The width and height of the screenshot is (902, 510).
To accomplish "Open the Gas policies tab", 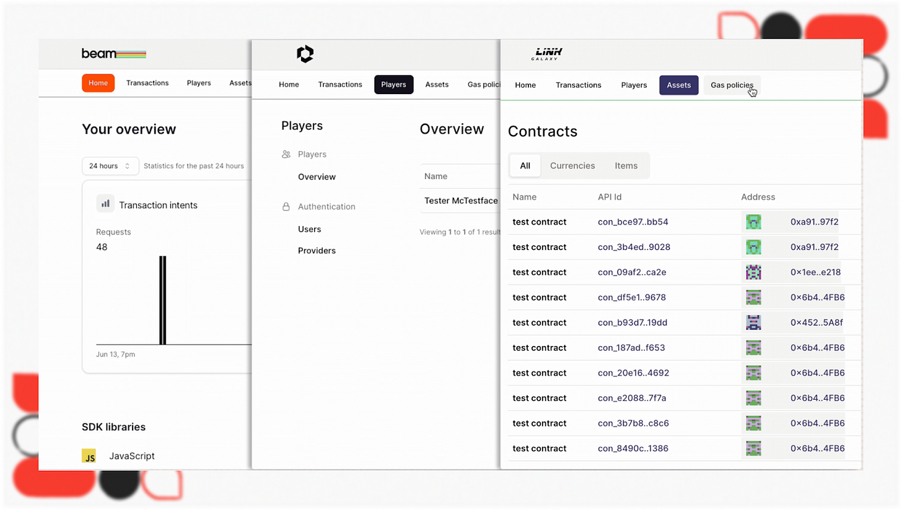I will [x=732, y=85].
